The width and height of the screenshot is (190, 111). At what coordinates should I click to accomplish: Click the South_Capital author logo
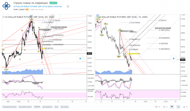(6, 6)
